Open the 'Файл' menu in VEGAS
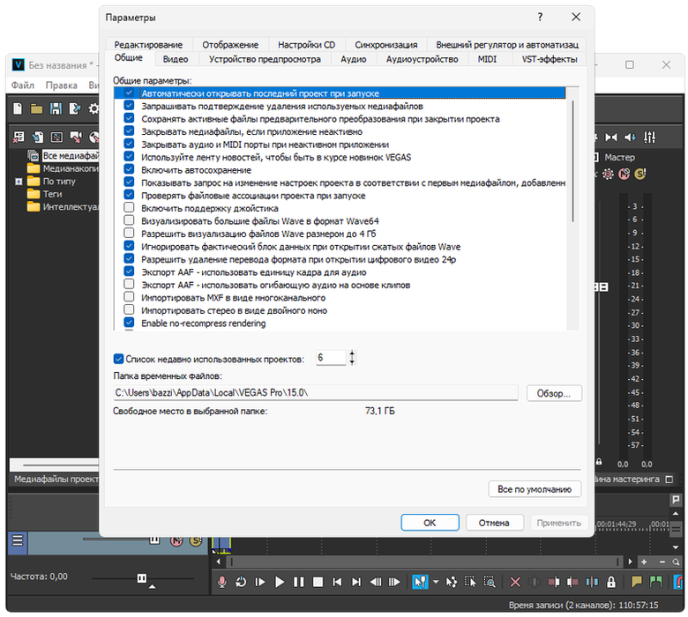Image resolution: width=688 pixels, height=617 pixels. (23, 85)
